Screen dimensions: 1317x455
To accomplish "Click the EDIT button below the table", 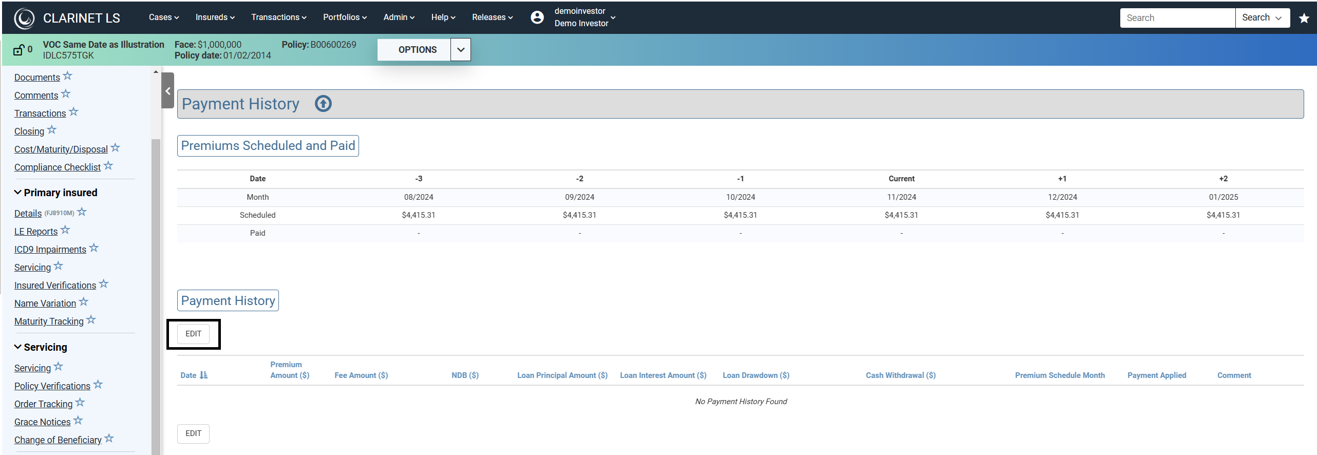I will point(193,433).
